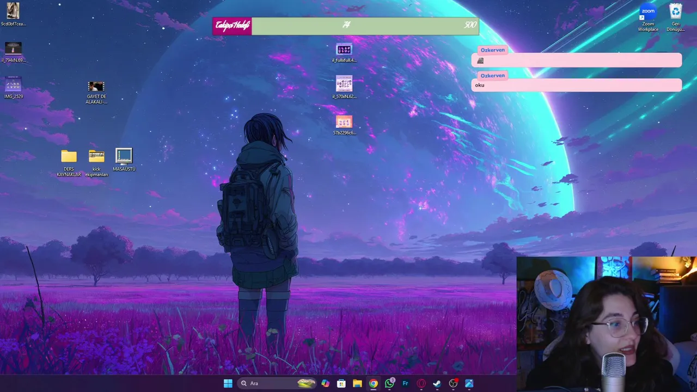The width and height of the screenshot is (697, 392).
Task: Click the Takipçi Hedefi goal label
Action: click(233, 26)
